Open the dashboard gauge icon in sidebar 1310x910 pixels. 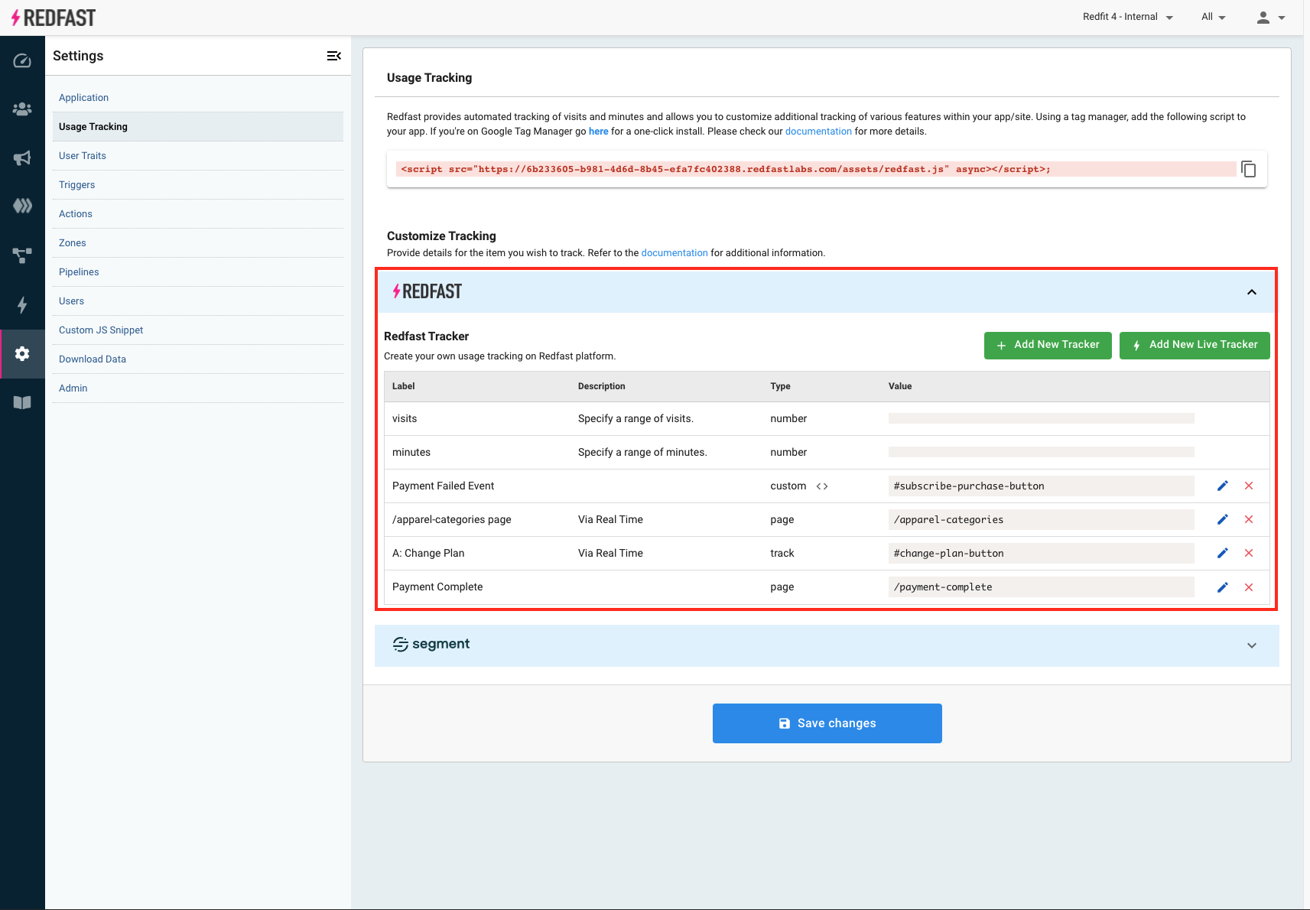point(22,60)
